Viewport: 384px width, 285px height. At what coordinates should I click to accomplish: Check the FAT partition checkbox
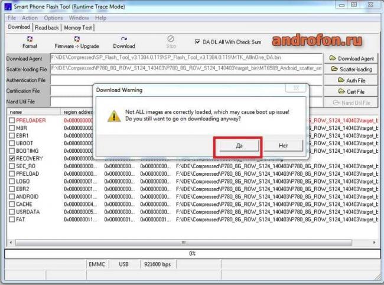[x=12, y=220]
